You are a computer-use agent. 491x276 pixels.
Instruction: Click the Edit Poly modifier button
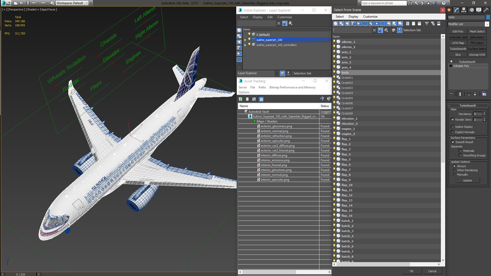point(458,31)
